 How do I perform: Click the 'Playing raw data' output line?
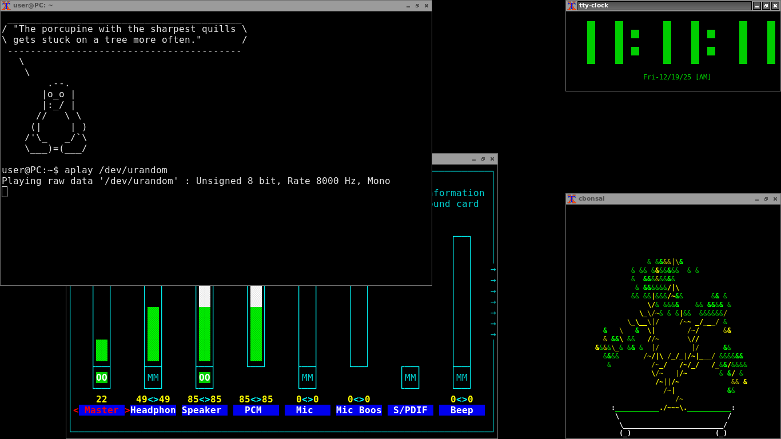tap(196, 181)
